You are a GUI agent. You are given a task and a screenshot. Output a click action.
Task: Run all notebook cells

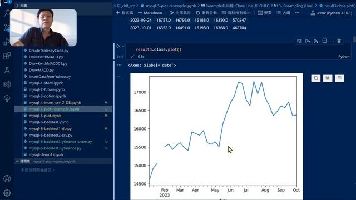(180, 13)
